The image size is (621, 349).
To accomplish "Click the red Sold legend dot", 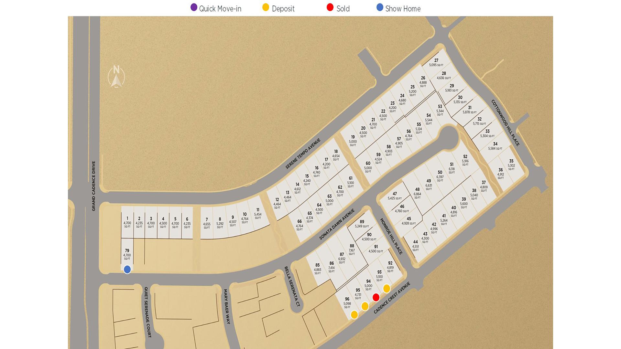I will (330, 7).
